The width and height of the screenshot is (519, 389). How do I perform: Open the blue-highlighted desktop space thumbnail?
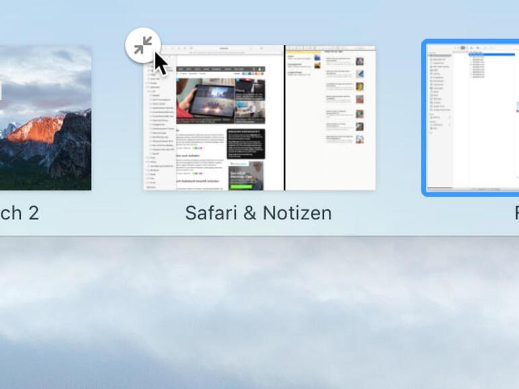tap(471, 118)
